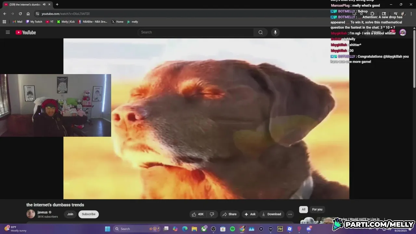
Task: Click the YouTube search input field
Action: pos(196,32)
